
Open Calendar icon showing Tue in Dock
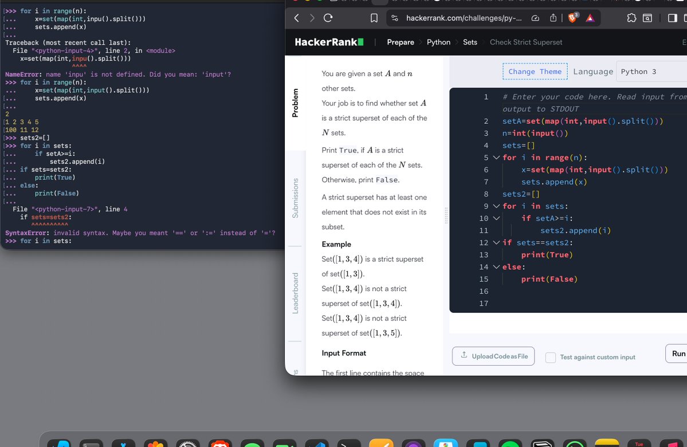click(639, 443)
